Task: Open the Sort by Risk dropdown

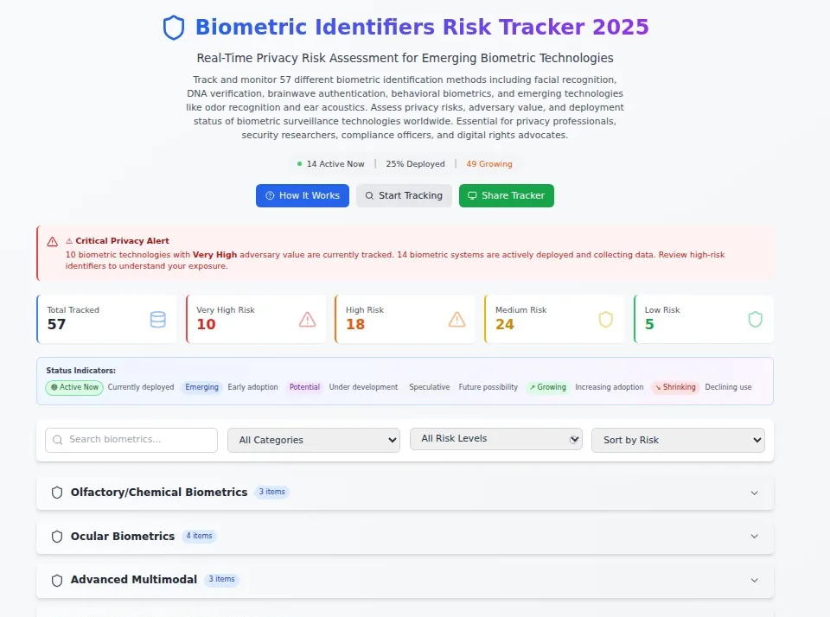Action: (x=678, y=440)
